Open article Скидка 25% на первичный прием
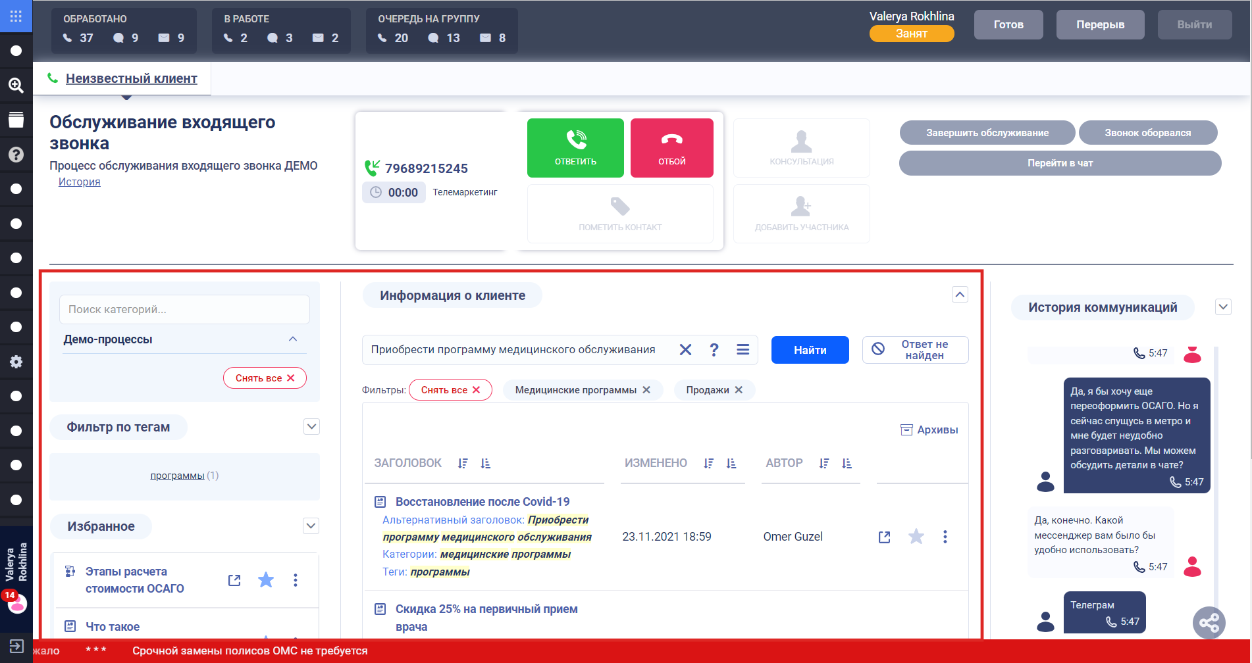Viewport: 1252px width, 663px height. pyautogui.click(x=486, y=618)
